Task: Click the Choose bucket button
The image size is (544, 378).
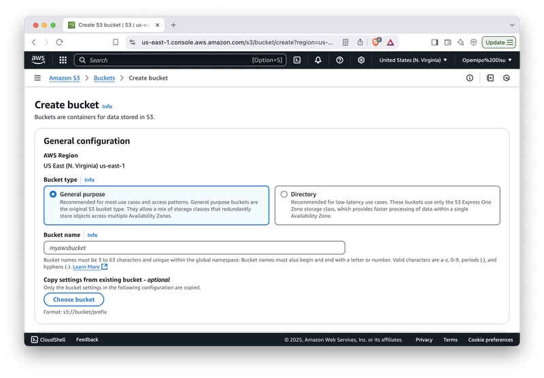Action: click(74, 300)
